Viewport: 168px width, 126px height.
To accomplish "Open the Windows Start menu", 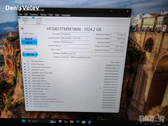I will tap(24, 121).
